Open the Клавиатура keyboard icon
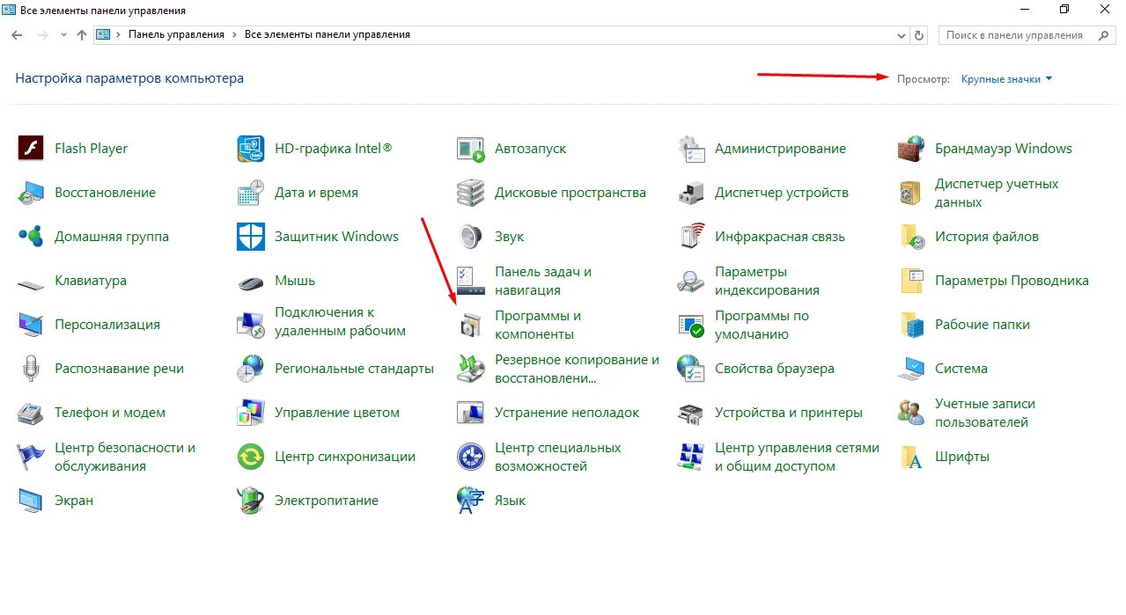1126x615 pixels. coord(31,283)
